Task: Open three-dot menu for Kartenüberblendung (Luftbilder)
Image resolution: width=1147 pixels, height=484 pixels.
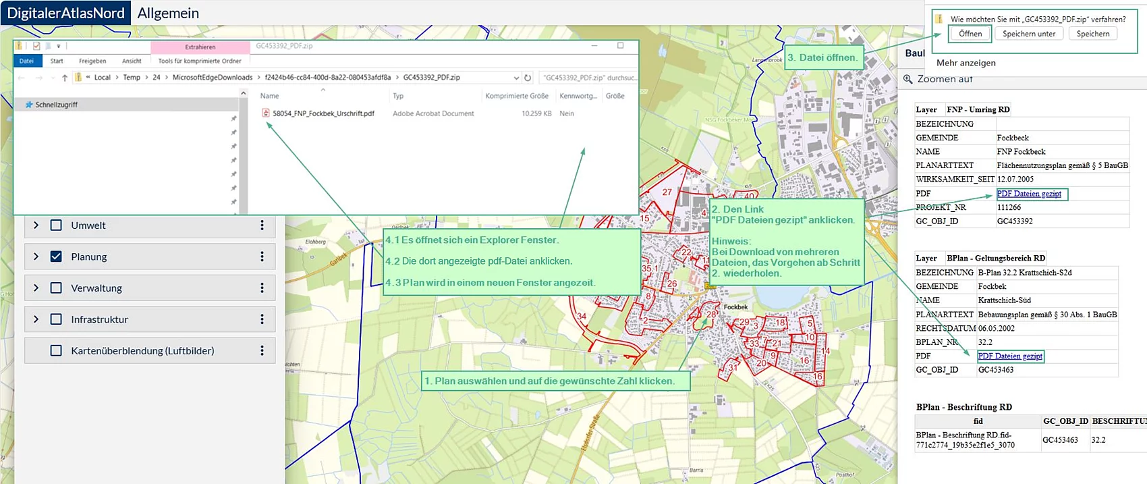Action: [262, 351]
